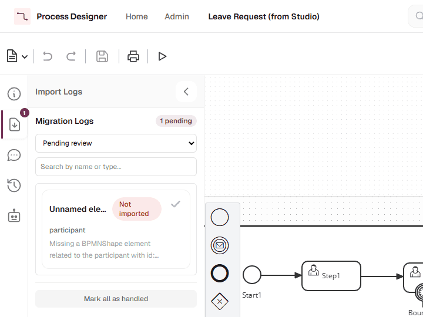
Task: Click the Migration Logs heading
Action: coord(65,121)
